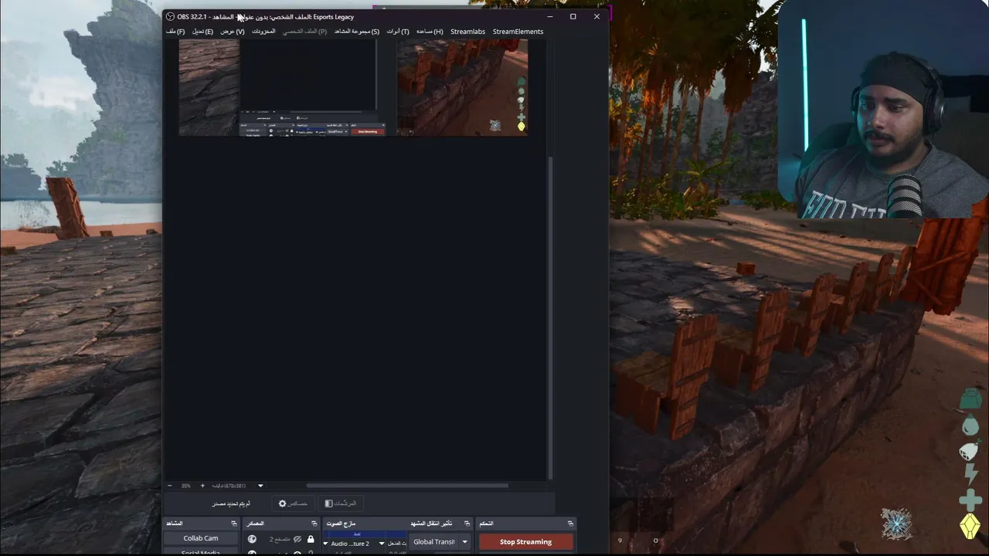This screenshot has height=556, width=989.
Task: Open the مجموعة المشاهد (S) Scene Collection menu
Action: click(x=357, y=32)
